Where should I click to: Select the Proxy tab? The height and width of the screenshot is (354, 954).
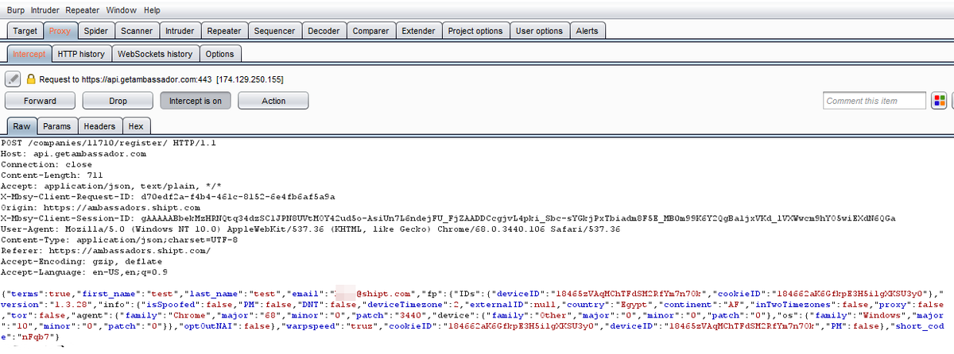[x=60, y=31]
